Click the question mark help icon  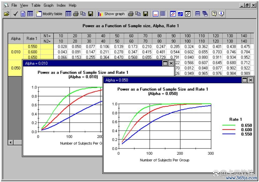(x=214, y=14)
